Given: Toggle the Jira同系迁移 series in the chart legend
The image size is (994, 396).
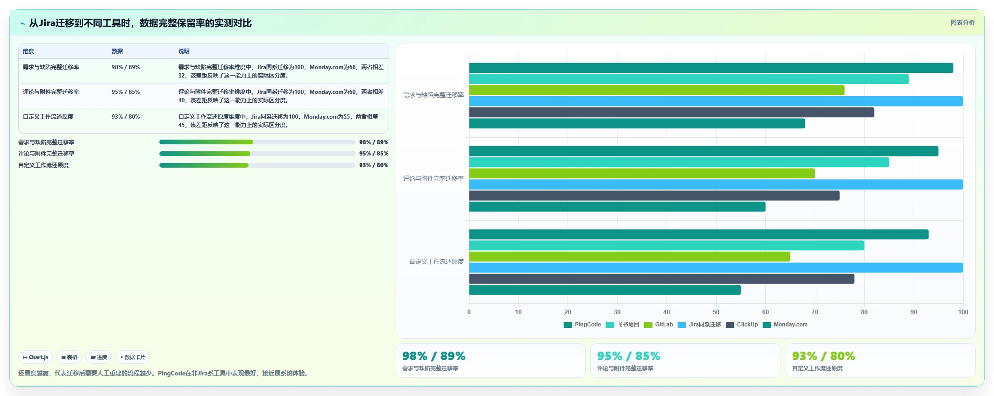Looking at the screenshot, I should [699, 325].
